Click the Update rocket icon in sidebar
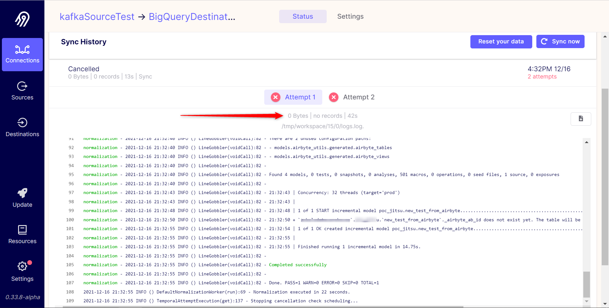The image size is (609, 308). (22, 193)
